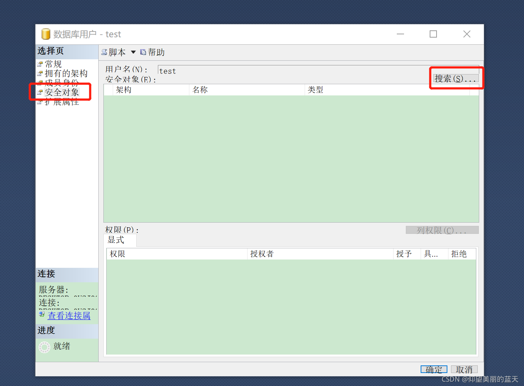524x386 pixels.
Task: Click the 脚本 script icon
Action: 104,52
